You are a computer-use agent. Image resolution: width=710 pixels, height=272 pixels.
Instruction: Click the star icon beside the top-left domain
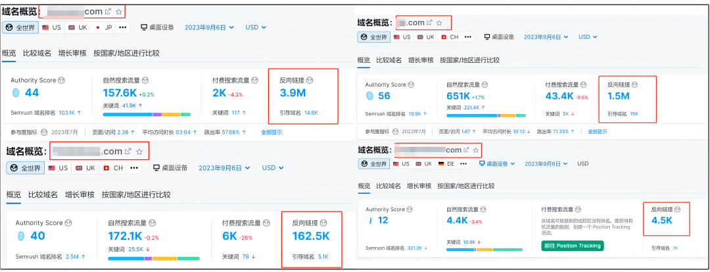118,12
